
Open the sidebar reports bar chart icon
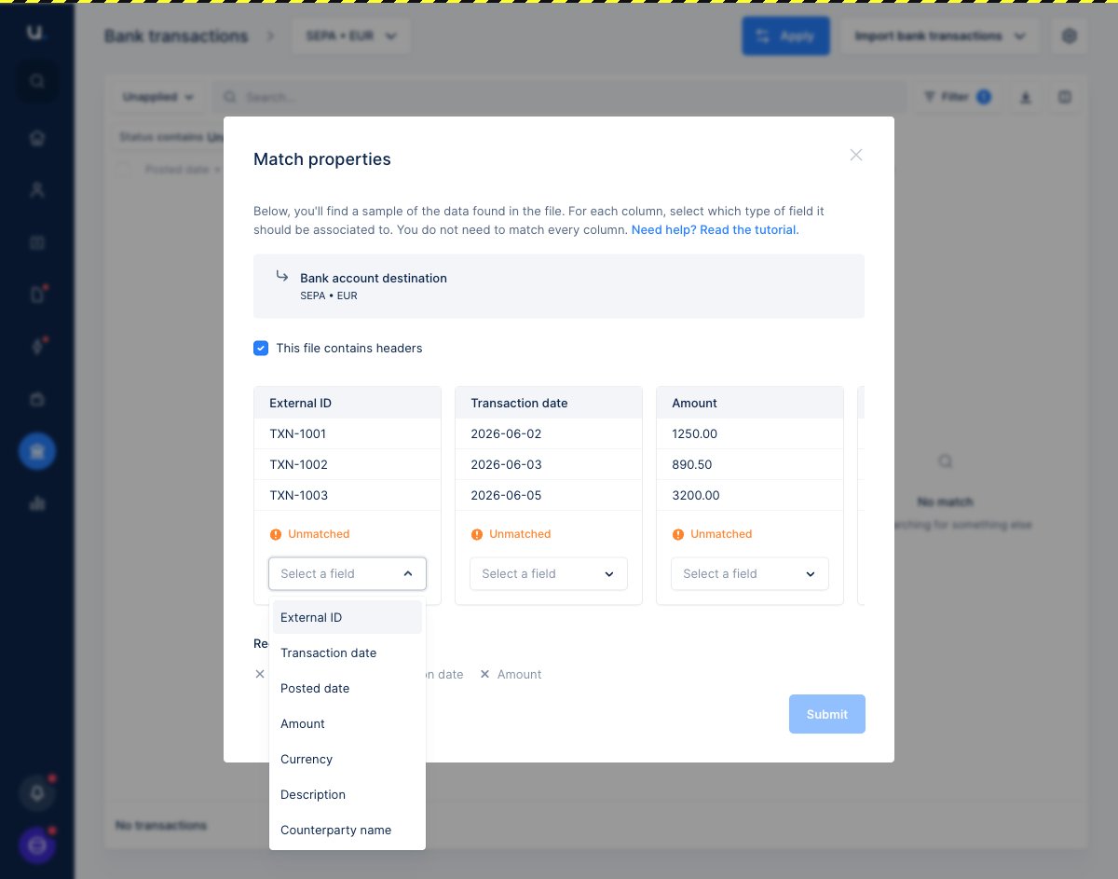pos(37,503)
